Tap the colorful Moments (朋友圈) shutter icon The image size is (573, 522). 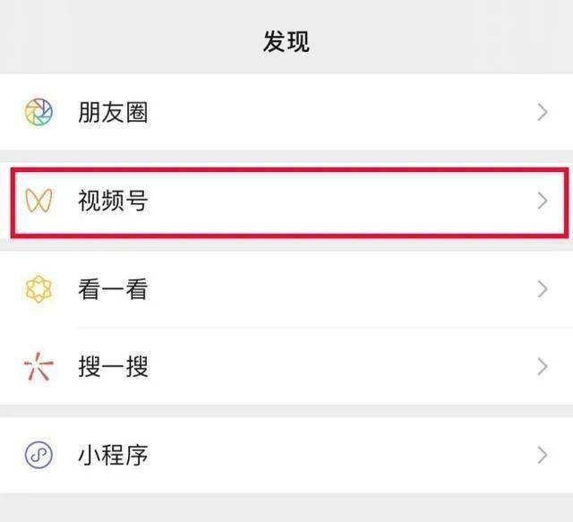(38, 113)
